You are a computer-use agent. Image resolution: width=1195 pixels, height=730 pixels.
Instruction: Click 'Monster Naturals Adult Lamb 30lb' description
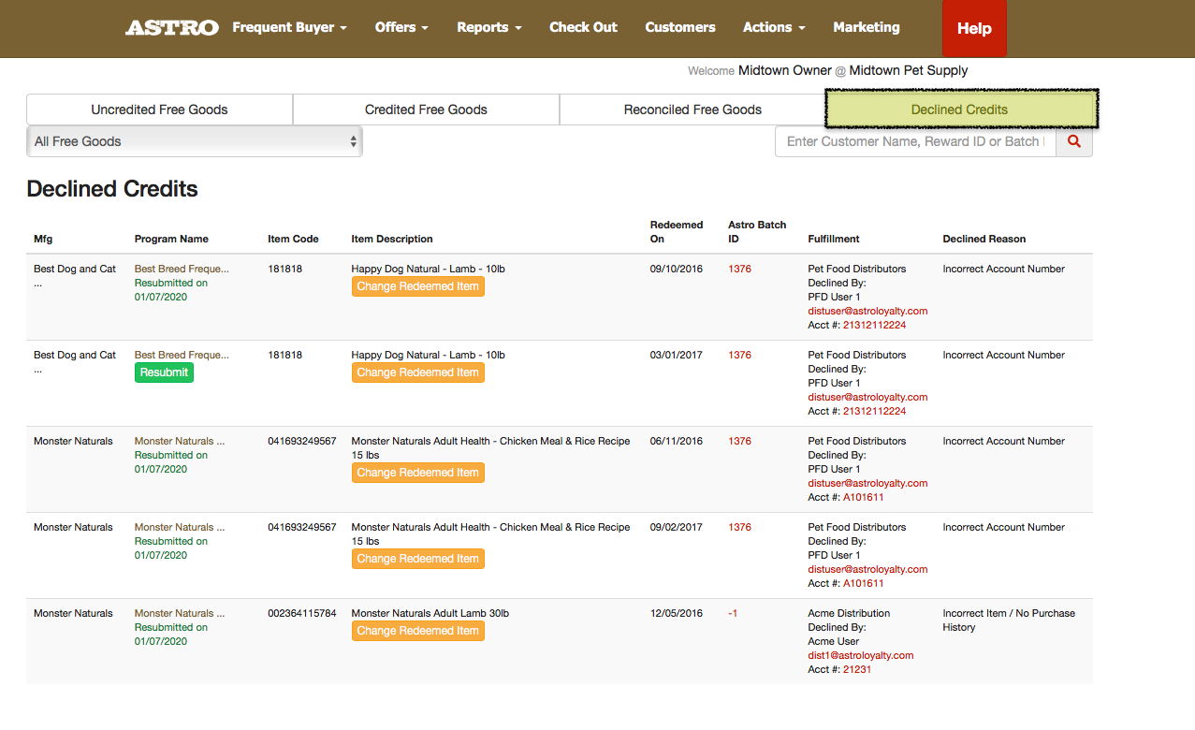point(430,613)
